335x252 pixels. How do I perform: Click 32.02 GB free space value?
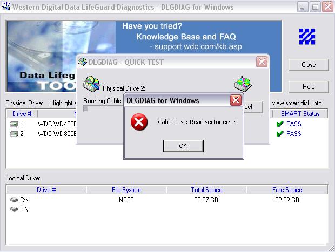pos(287,200)
